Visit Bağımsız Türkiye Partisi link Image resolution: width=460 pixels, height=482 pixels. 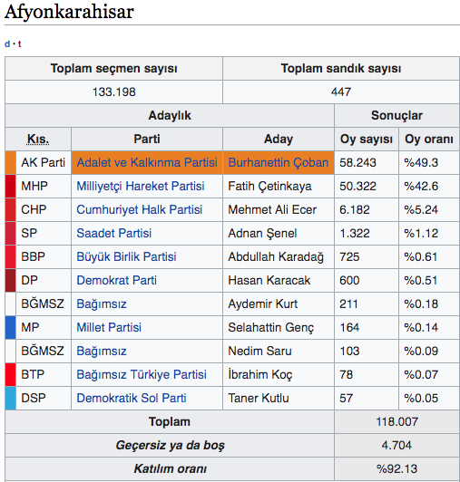142,374
